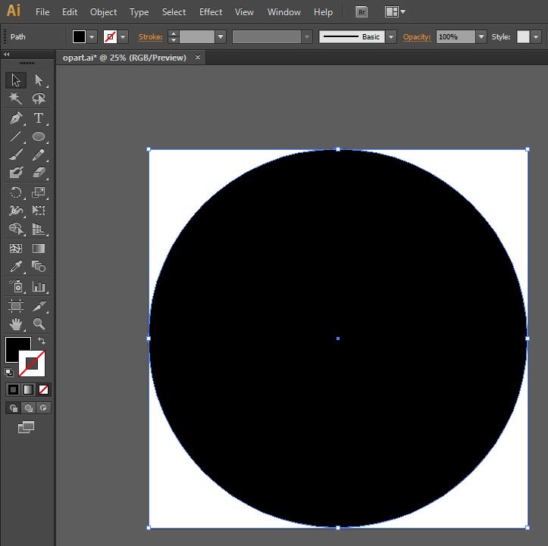Open the Opacity percentage dropdown
The width and height of the screenshot is (548, 546).
tap(481, 36)
